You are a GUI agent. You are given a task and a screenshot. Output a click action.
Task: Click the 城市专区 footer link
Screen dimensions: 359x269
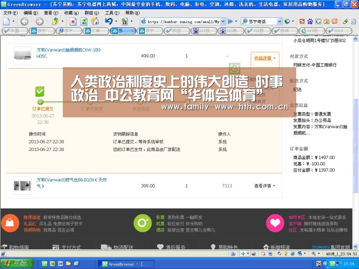297,217
